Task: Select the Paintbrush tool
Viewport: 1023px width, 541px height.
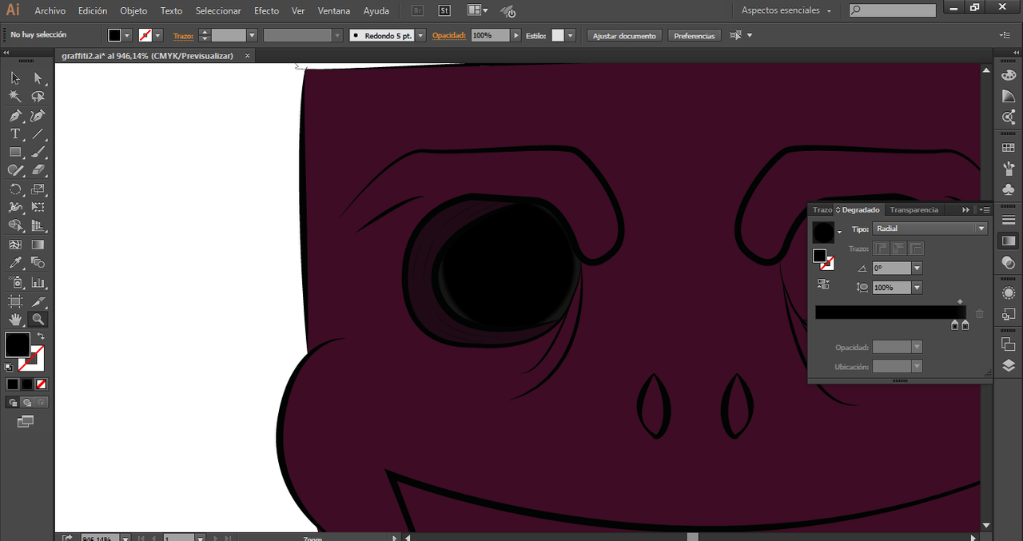Action: pyautogui.click(x=38, y=152)
